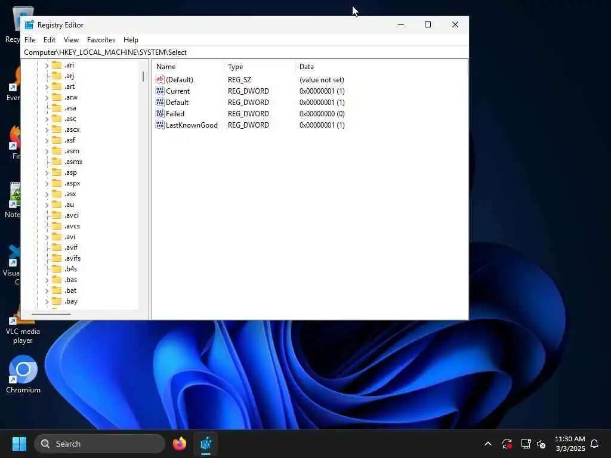Select the .asx tree item

[x=70, y=194]
